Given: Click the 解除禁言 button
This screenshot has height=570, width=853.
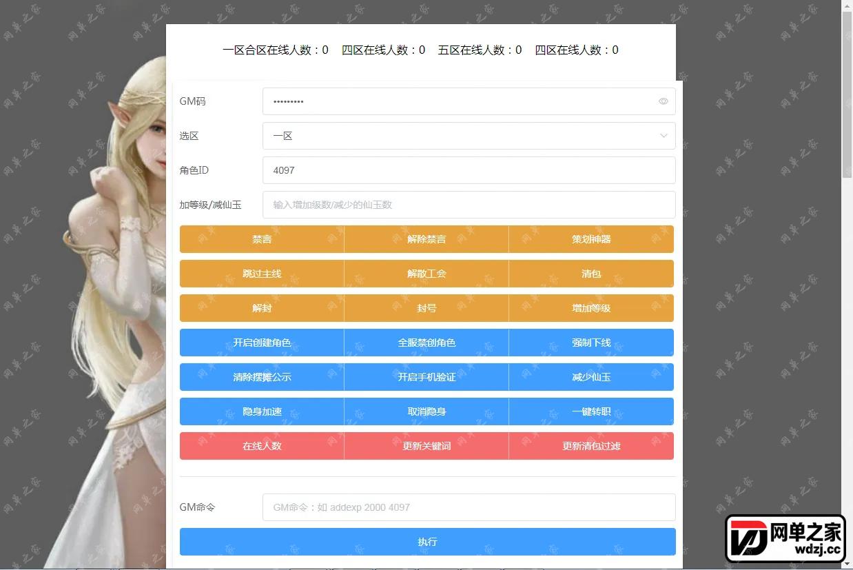Looking at the screenshot, I should tap(426, 239).
